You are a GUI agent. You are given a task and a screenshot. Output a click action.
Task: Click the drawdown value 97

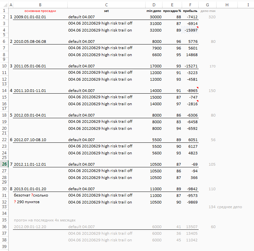click(x=179, y=104)
